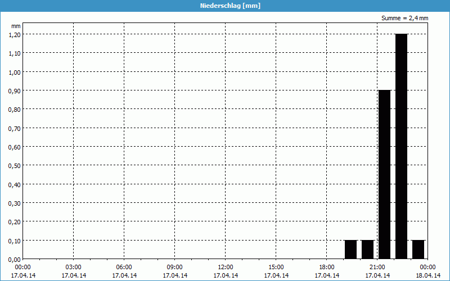The width and height of the screenshot is (450, 281).
Task: Click the 12:00 time axis label
Action: [226, 267]
